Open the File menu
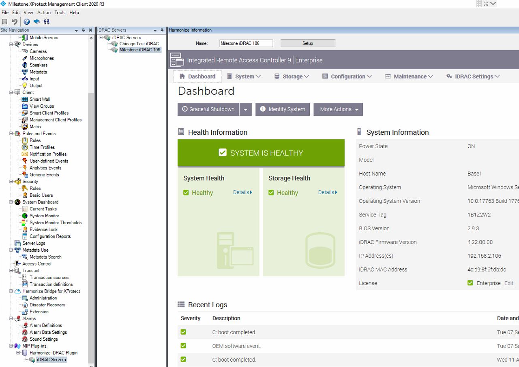 5,13
